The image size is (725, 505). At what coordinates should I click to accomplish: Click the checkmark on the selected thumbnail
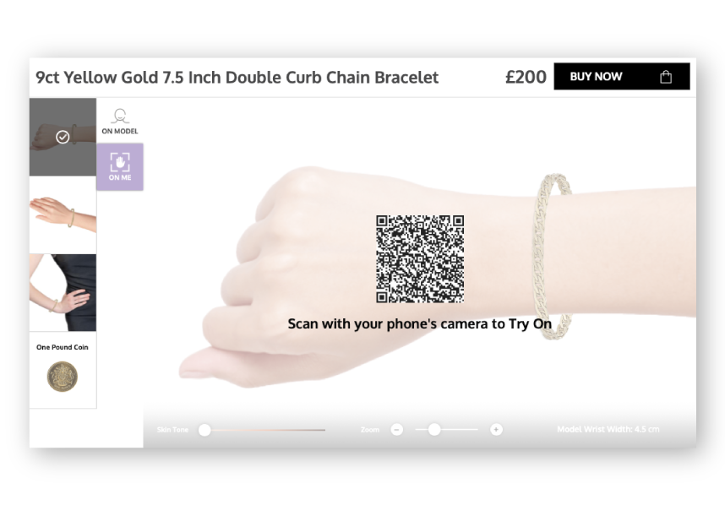click(63, 137)
